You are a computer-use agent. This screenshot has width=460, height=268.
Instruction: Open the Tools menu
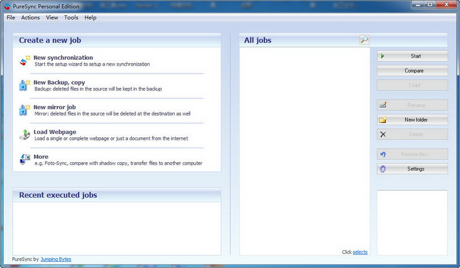click(x=71, y=18)
